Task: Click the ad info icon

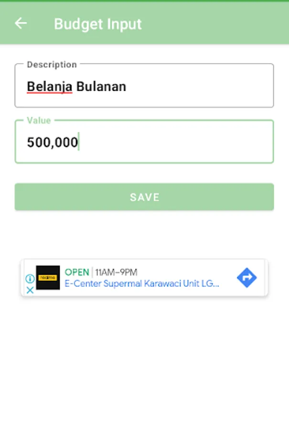Action: tap(30, 279)
